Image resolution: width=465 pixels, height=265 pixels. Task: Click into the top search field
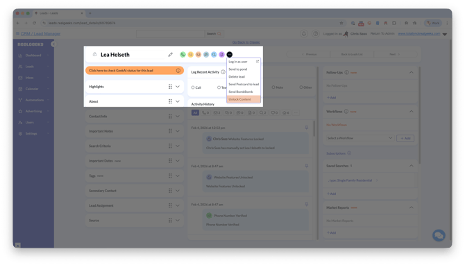171,34
